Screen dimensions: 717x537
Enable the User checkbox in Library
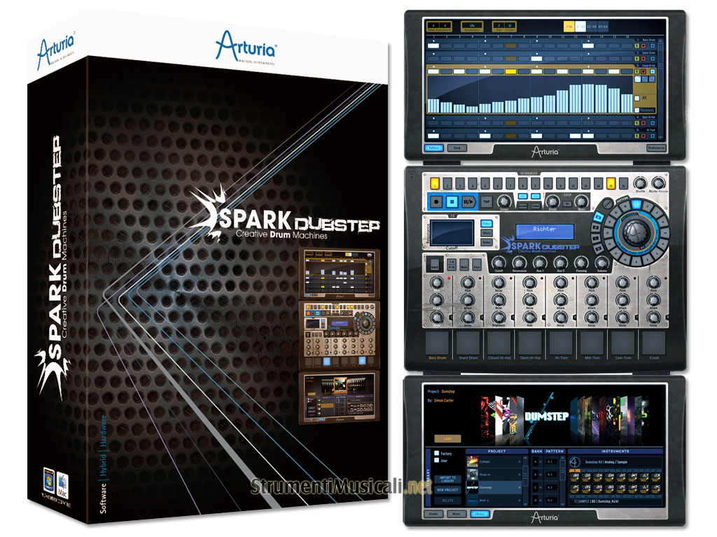[436, 461]
